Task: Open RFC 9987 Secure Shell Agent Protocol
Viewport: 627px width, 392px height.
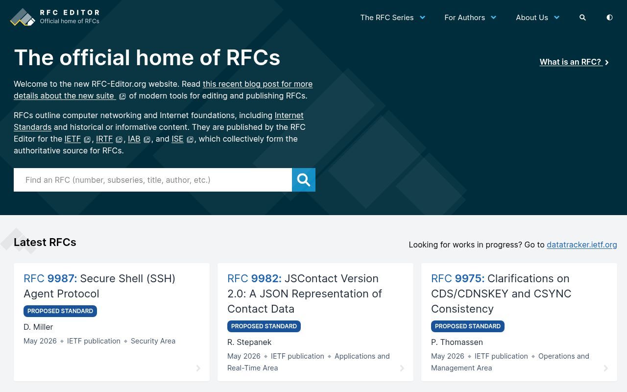Action: [99, 286]
